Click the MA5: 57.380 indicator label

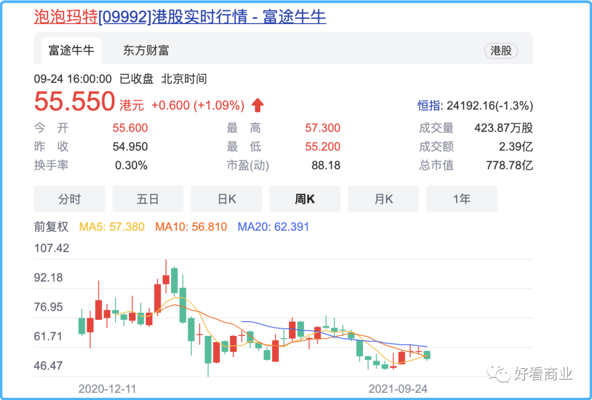click(x=112, y=227)
